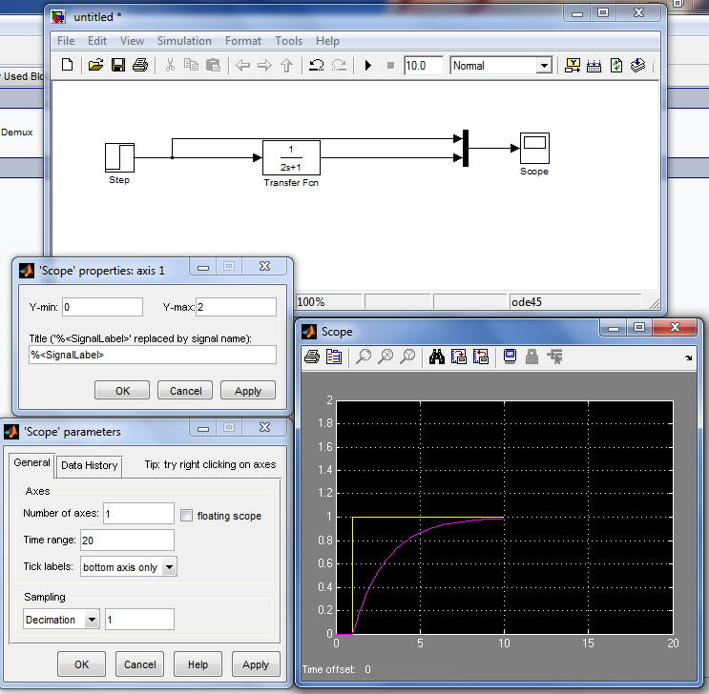Open the Tools menu

click(x=288, y=41)
